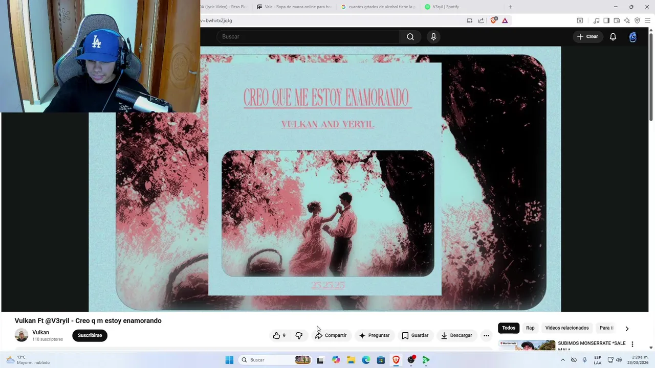Click the Suscribirse button

pos(90,335)
